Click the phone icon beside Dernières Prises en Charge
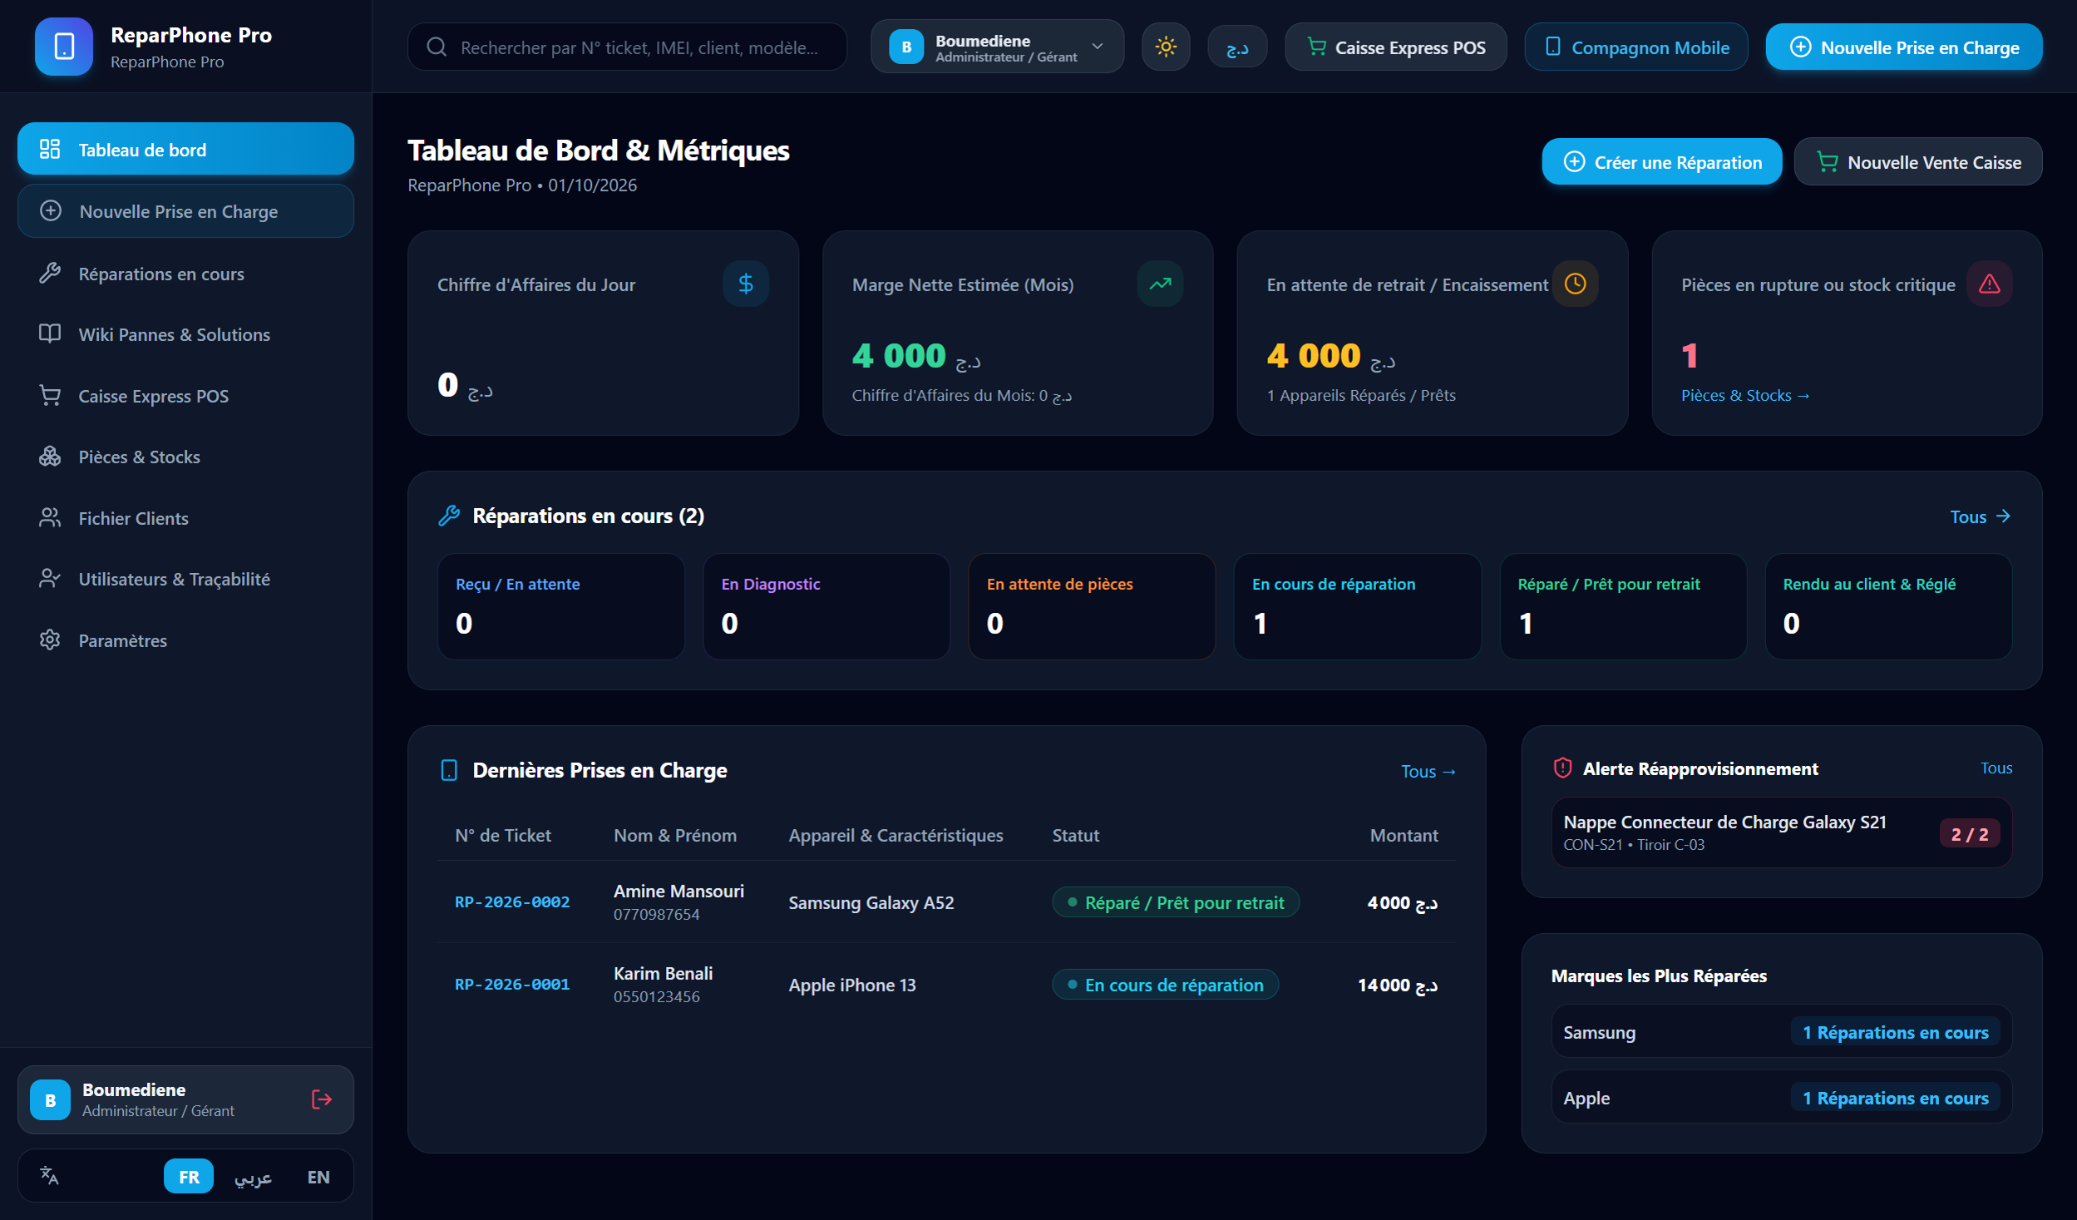 (x=449, y=770)
